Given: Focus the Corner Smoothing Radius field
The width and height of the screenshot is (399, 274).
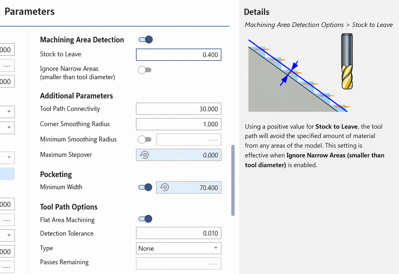Looking at the screenshot, I should coord(179,124).
